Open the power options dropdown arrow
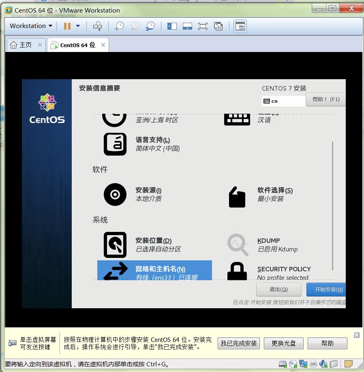This screenshot has height=372, width=364. point(78,26)
